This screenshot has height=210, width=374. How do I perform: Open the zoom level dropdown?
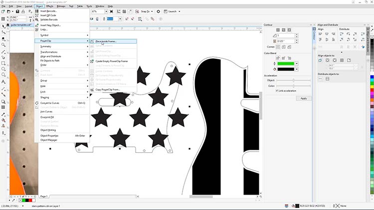click(106, 11)
